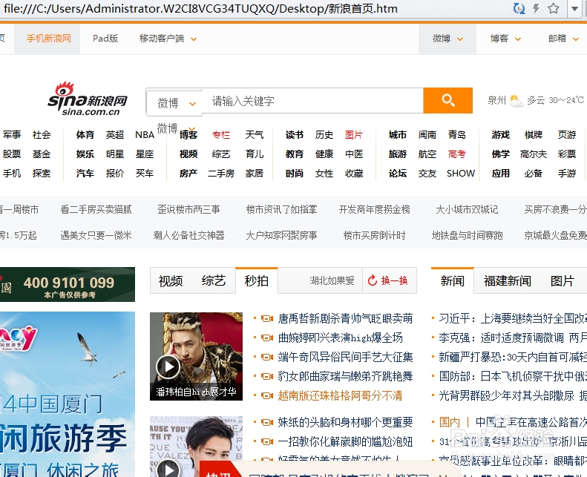Image resolution: width=587 pixels, height=477 pixels.
Task: Open the 微博 search type selector
Action: click(174, 103)
